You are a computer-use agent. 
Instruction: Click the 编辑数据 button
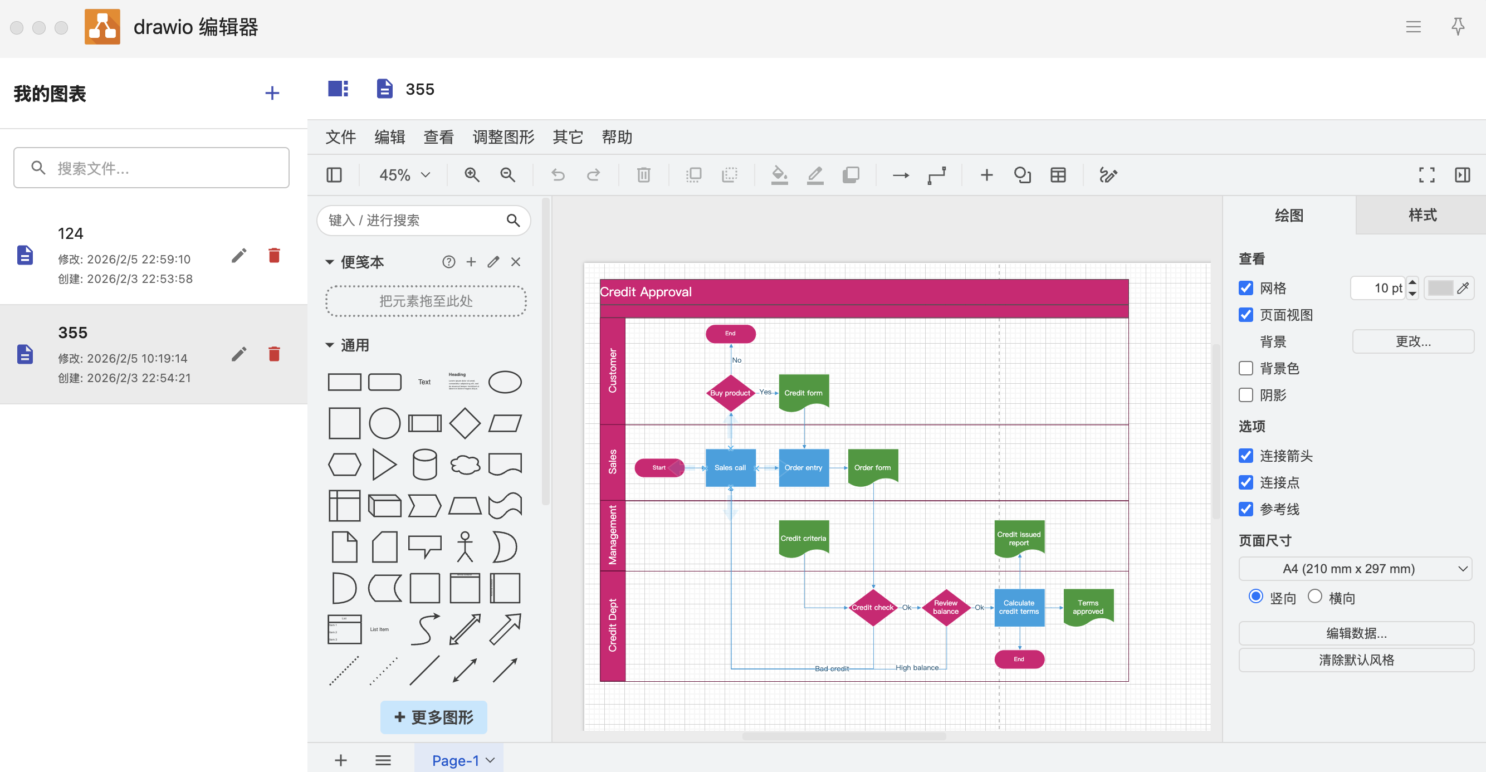coord(1356,633)
